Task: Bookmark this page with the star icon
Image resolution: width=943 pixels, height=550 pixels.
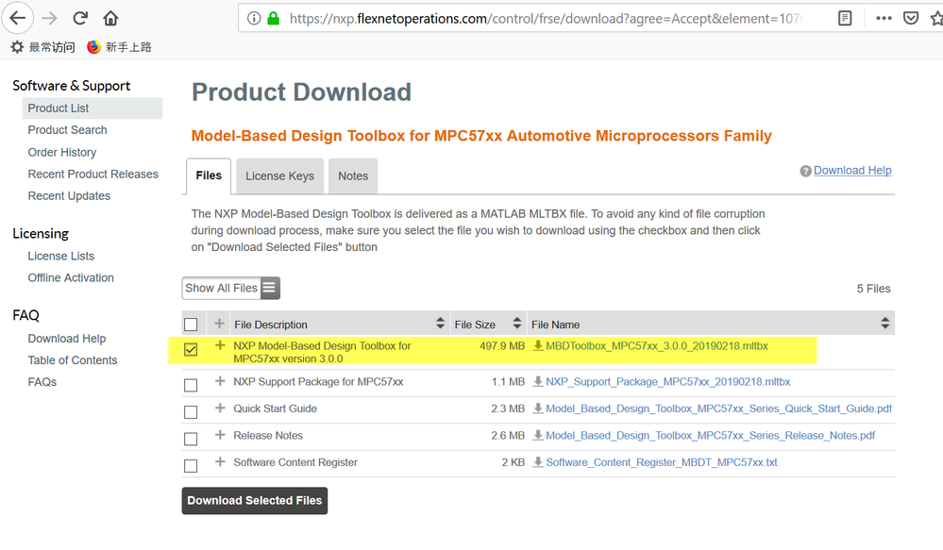Action: [935, 18]
